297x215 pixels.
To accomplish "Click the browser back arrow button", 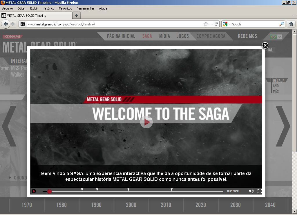I will pos(6,24).
